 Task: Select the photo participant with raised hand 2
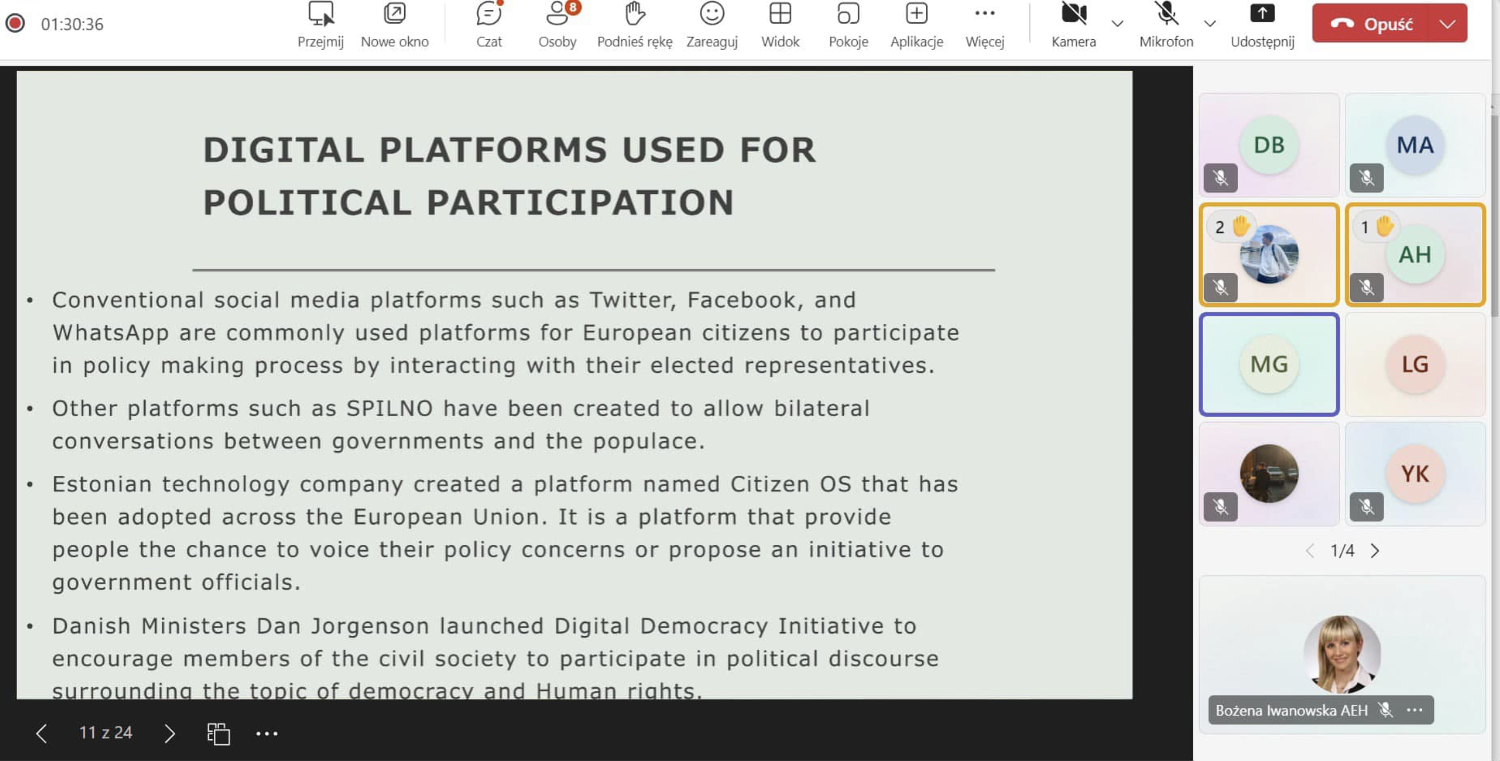(x=1269, y=255)
